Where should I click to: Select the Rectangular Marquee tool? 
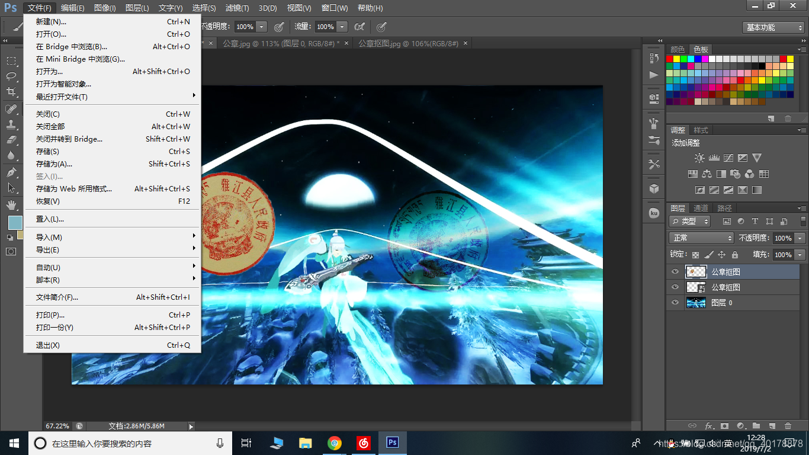pyautogui.click(x=11, y=60)
